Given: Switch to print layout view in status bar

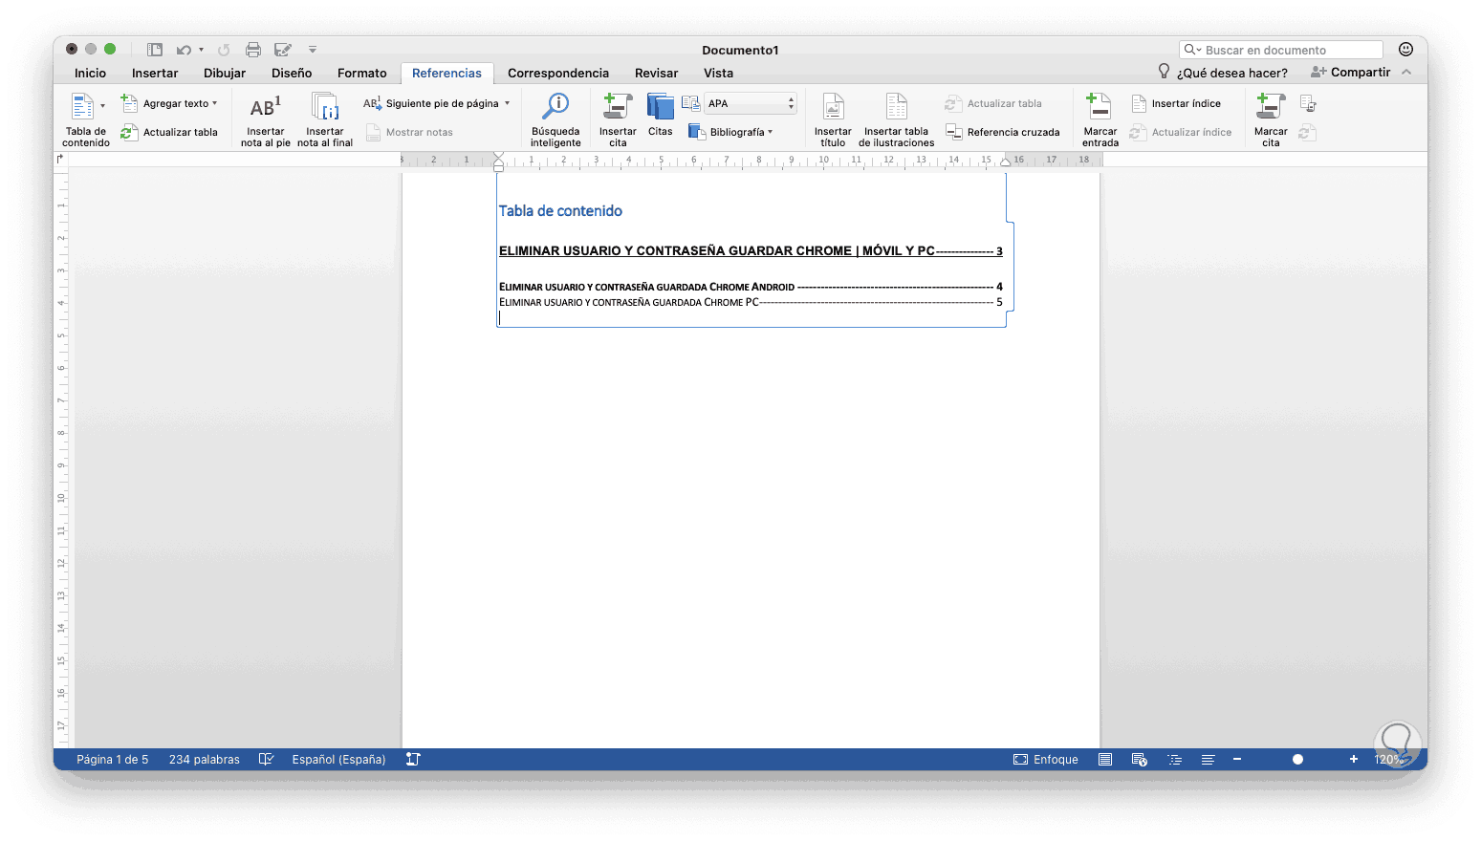Looking at the screenshot, I should (x=1105, y=760).
